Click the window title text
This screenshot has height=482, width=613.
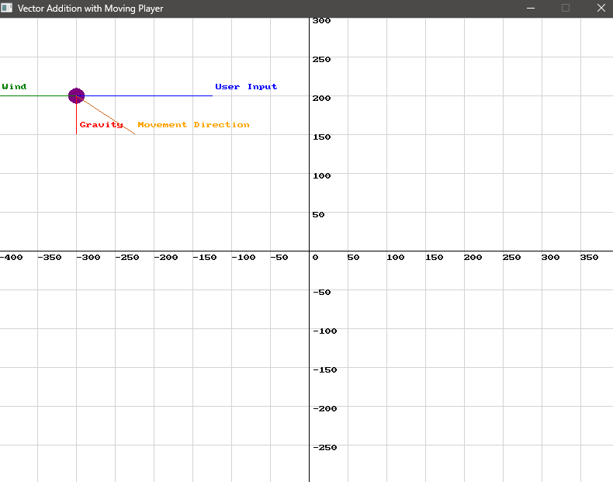click(x=90, y=9)
